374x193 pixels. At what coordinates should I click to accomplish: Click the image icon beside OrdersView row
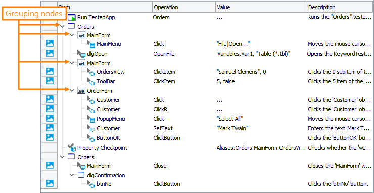click(x=50, y=71)
